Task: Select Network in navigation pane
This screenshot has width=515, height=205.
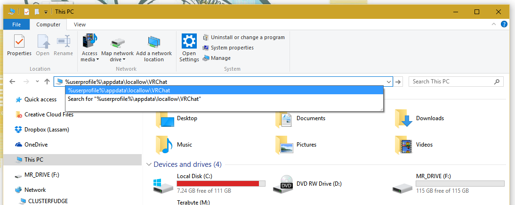Action: (31, 190)
